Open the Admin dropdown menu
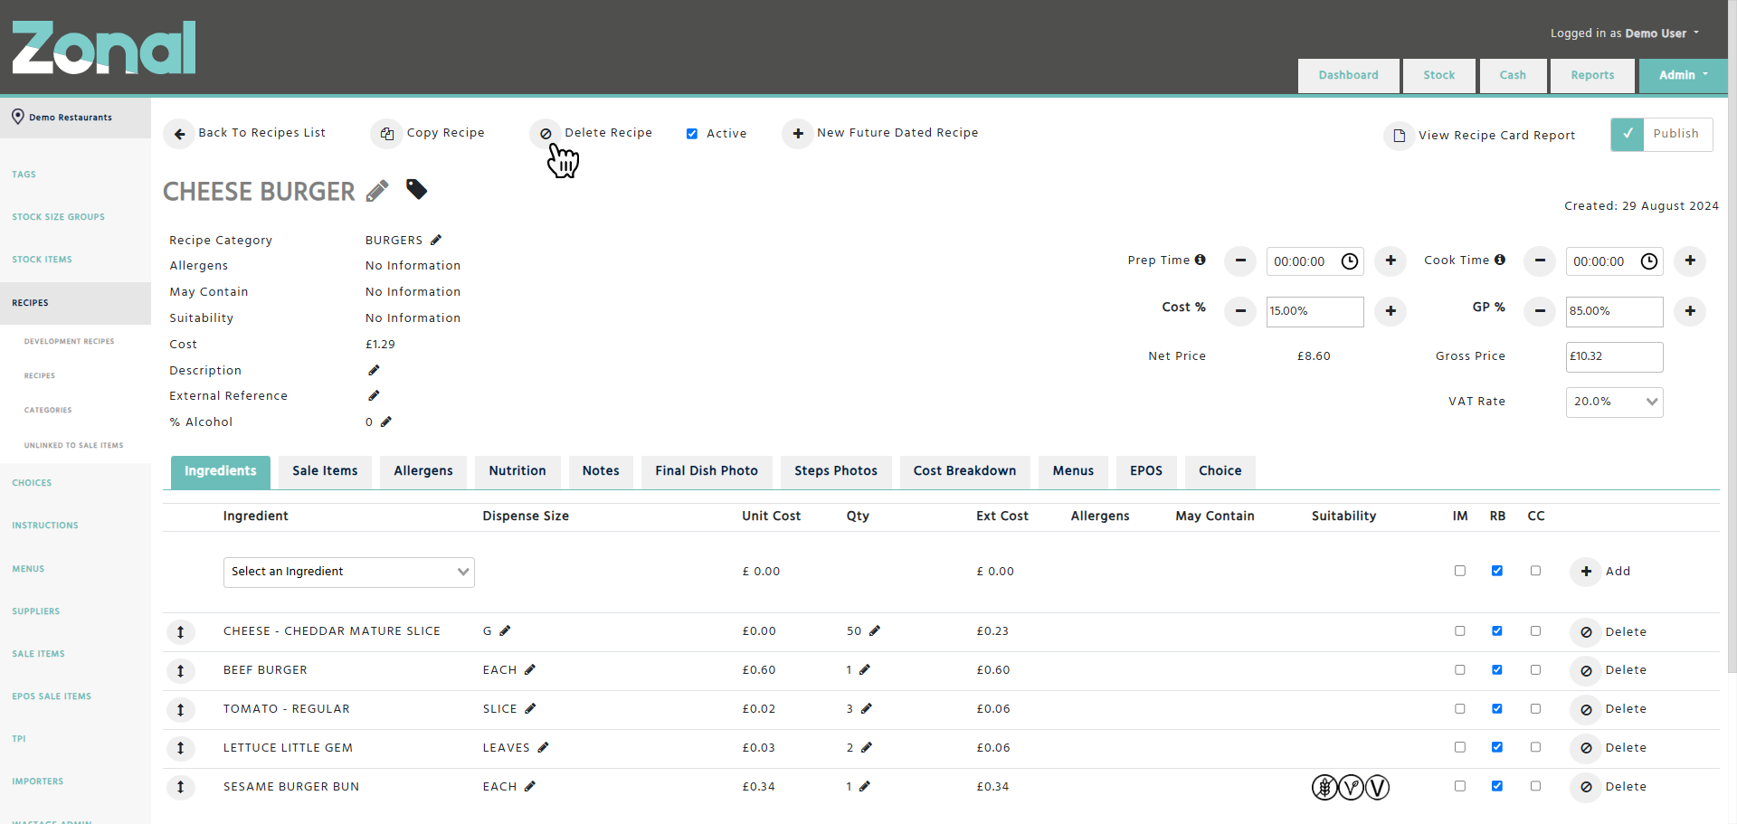This screenshot has width=1737, height=824. tap(1683, 75)
